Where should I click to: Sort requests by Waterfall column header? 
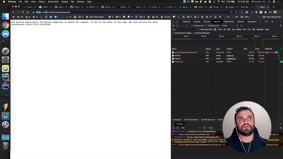click(x=268, y=49)
